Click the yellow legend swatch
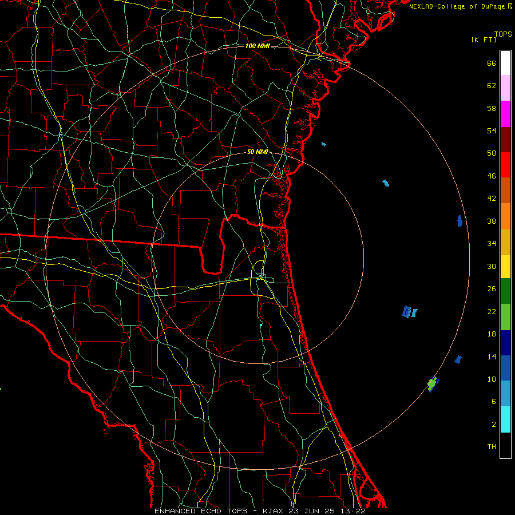This screenshot has width=515, height=515. point(505,267)
